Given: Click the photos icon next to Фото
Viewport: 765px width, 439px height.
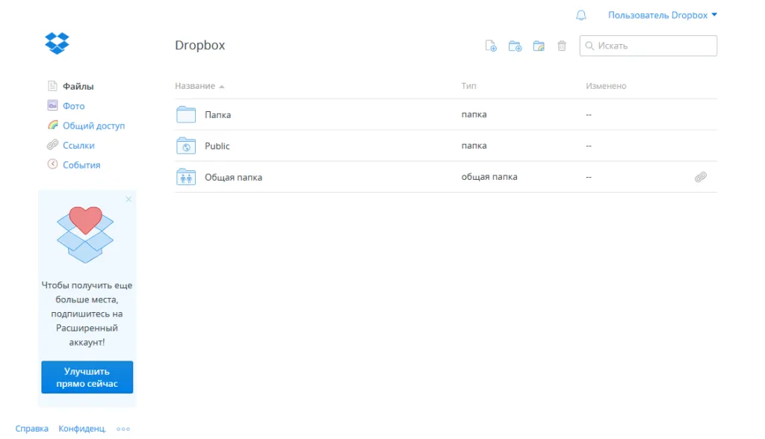Looking at the screenshot, I should (51, 105).
